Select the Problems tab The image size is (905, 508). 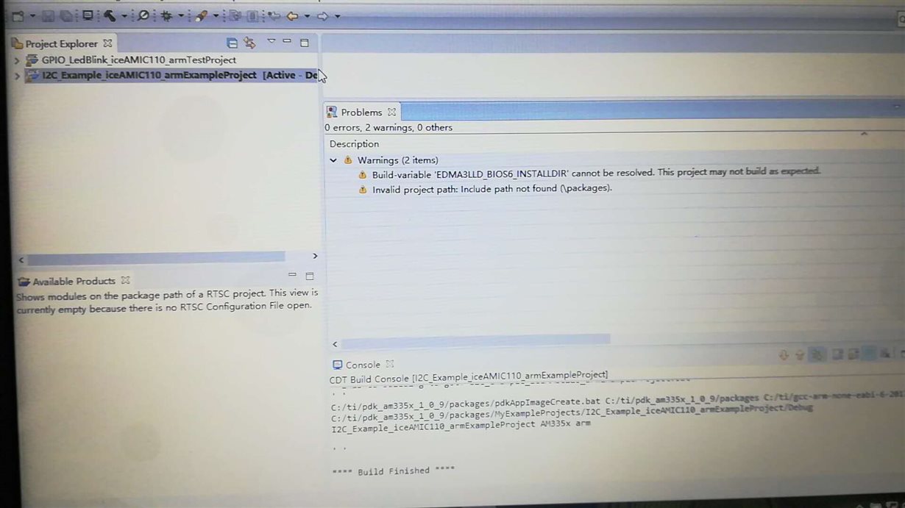pos(361,112)
